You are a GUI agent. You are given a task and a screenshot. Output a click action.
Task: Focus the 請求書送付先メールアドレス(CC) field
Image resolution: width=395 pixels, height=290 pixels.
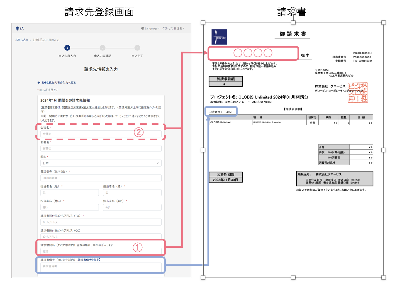(x=101, y=237)
